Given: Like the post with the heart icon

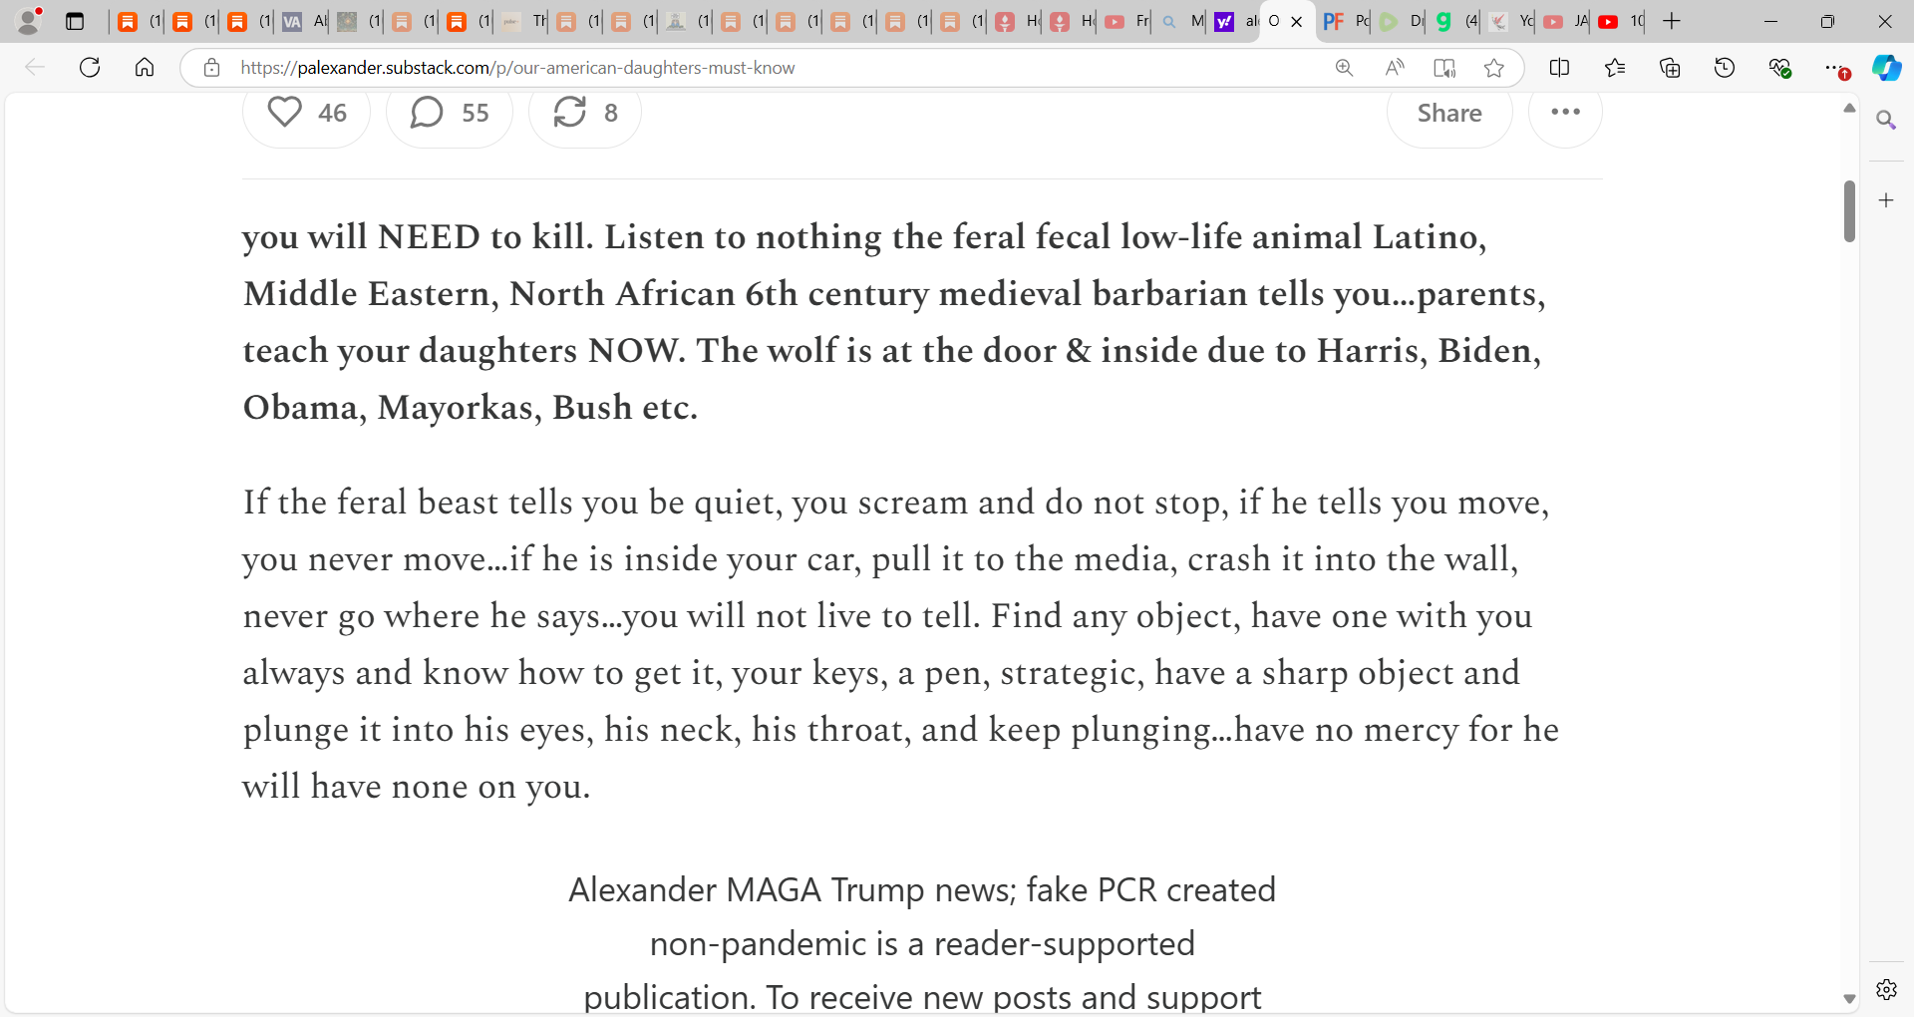Looking at the screenshot, I should pyautogui.click(x=285, y=112).
